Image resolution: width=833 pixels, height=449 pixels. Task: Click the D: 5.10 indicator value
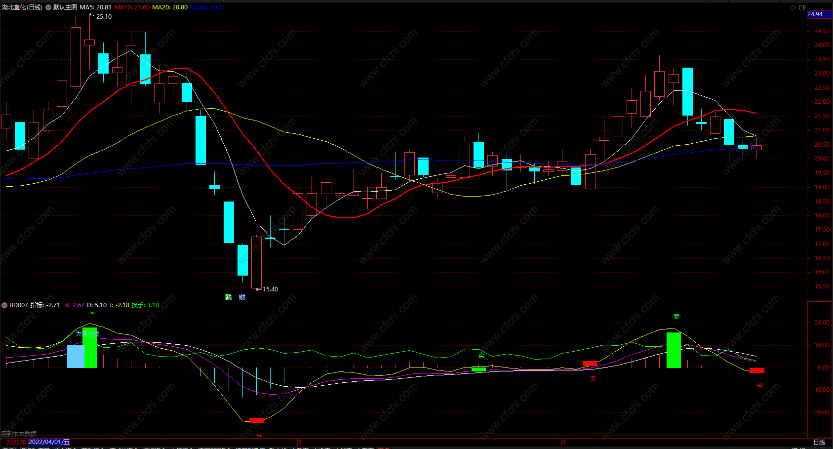click(x=96, y=305)
